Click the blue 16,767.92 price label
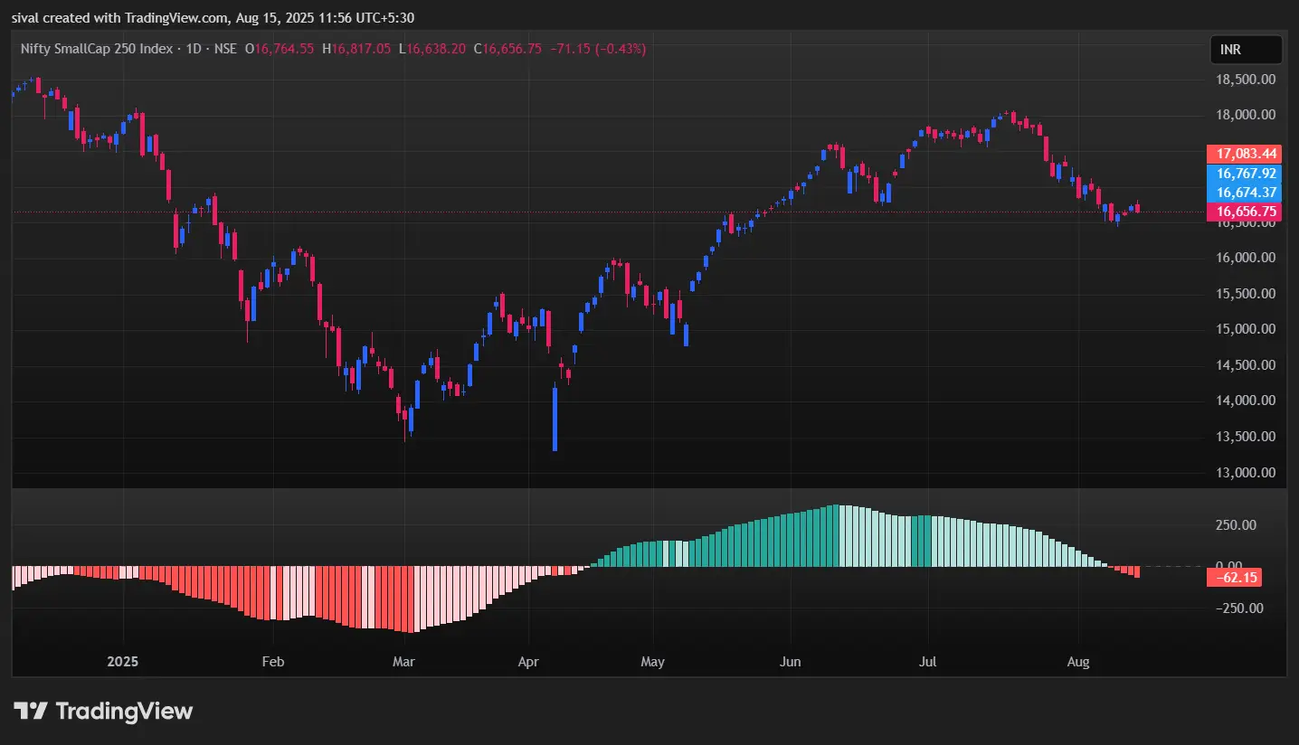1299x745 pixels. point(1246,174)
